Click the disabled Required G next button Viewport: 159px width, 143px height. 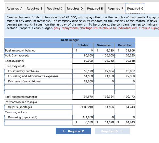(x=112, y=131)
